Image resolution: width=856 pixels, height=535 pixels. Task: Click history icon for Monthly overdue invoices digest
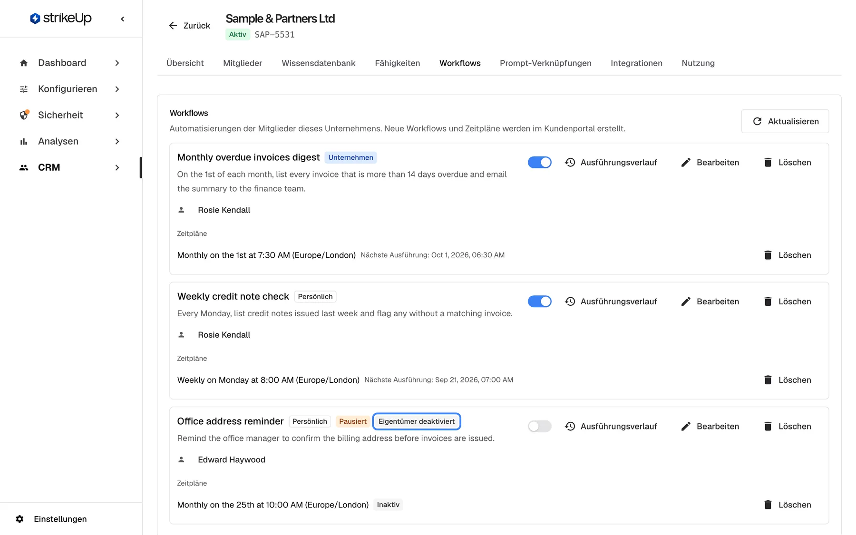(x=570, y=162)
